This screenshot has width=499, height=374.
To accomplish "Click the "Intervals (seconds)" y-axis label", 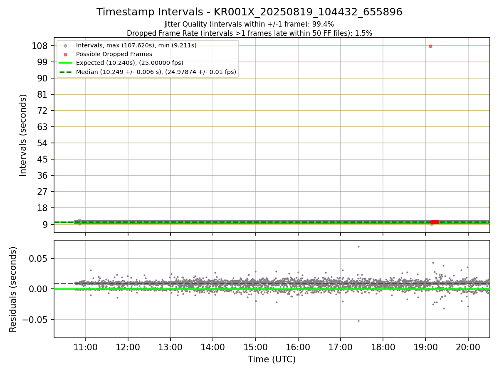I will pos(23,135).
